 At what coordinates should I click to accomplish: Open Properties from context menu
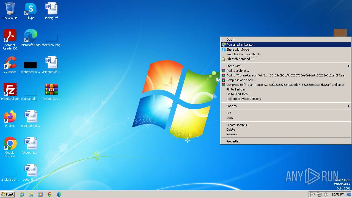tap(286, 141)
